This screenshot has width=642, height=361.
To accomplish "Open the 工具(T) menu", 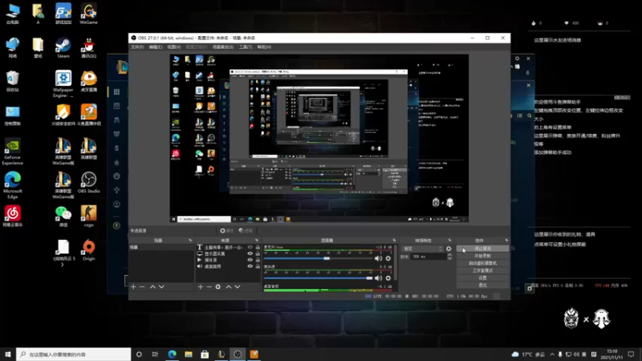I will [246, 47].
